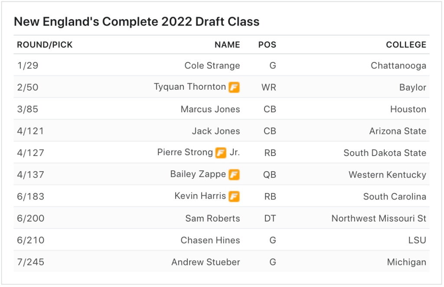This screenshot has width=444, height=287.
Task: Click the orange icon beside Tyquan Thornton
Action: tap(234, 87)
